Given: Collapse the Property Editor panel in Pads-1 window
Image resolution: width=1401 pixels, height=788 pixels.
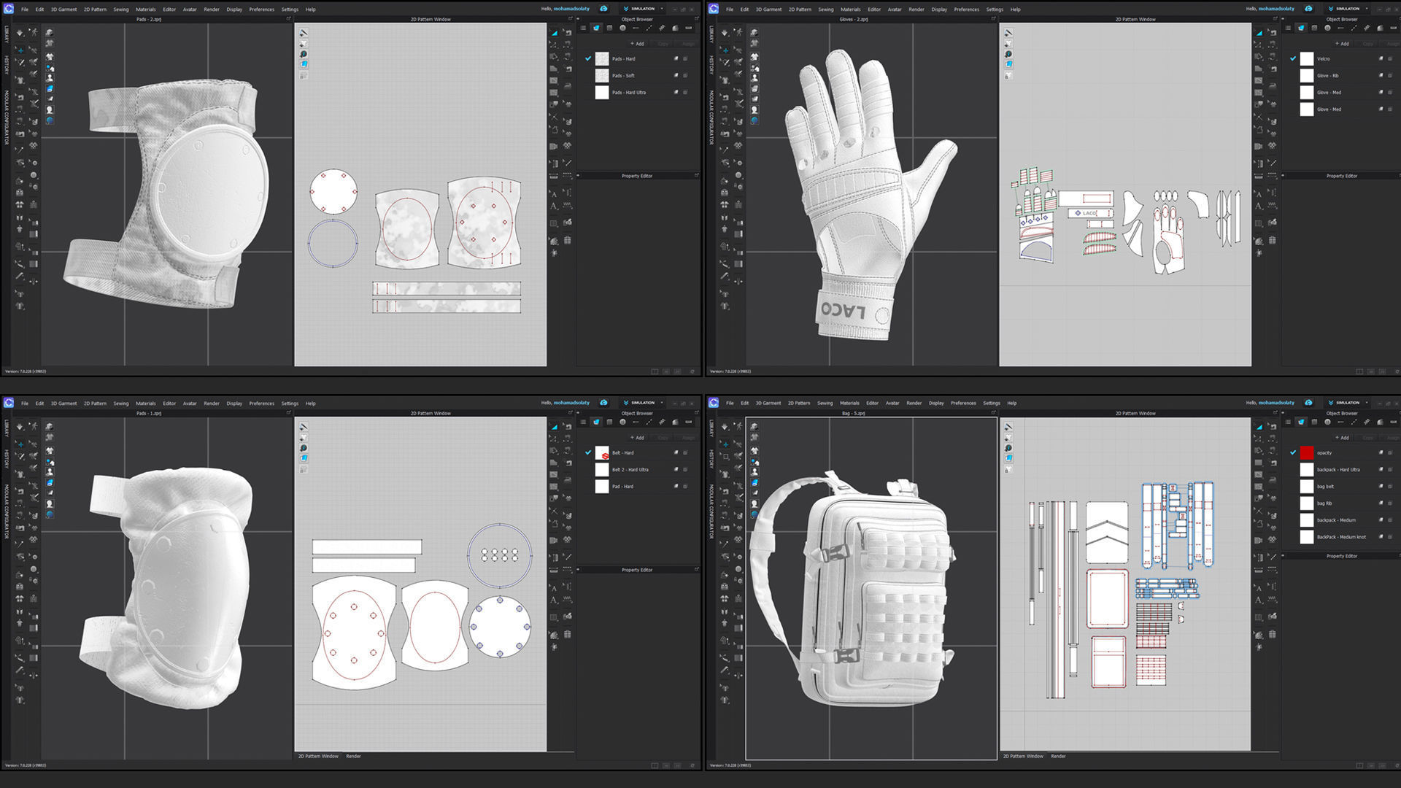Looking at the screenshot, I should (578, 570).
